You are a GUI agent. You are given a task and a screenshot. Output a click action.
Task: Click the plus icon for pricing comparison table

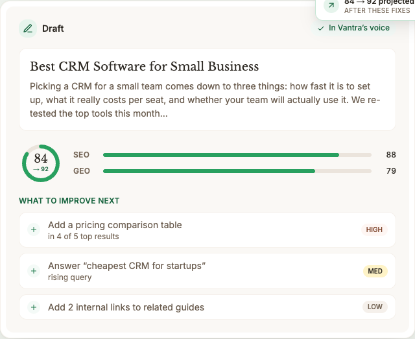[x=34, y=229]
